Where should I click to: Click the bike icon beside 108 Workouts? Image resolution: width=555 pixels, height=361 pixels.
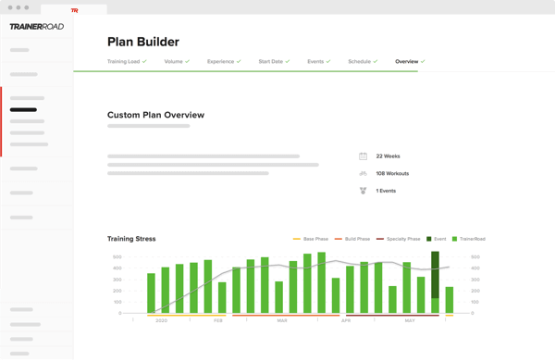click(x=363, y=174)
